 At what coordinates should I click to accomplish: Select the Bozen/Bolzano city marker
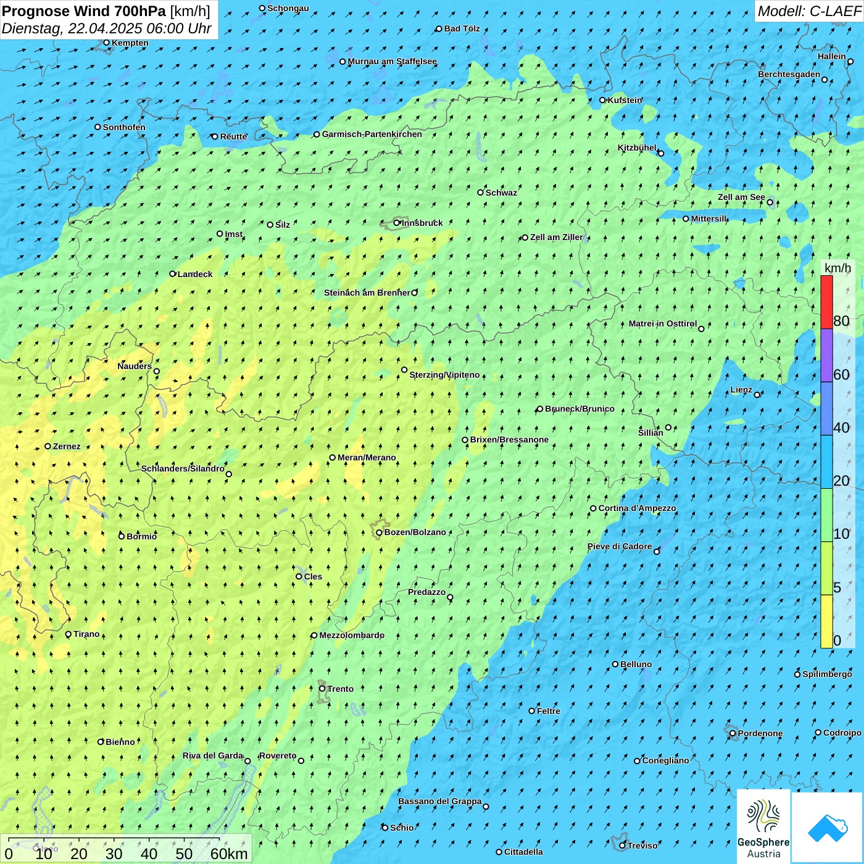click(x=379, y=533)
